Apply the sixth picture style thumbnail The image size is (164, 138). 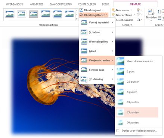click(69, 14)
